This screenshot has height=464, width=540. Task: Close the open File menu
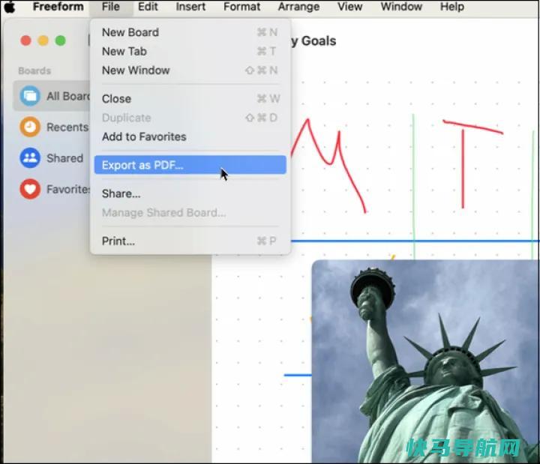(110, 7)
